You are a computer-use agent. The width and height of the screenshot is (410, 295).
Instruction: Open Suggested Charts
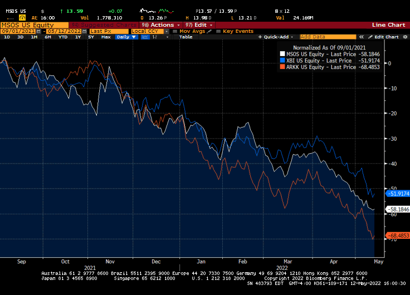[104, 25]
